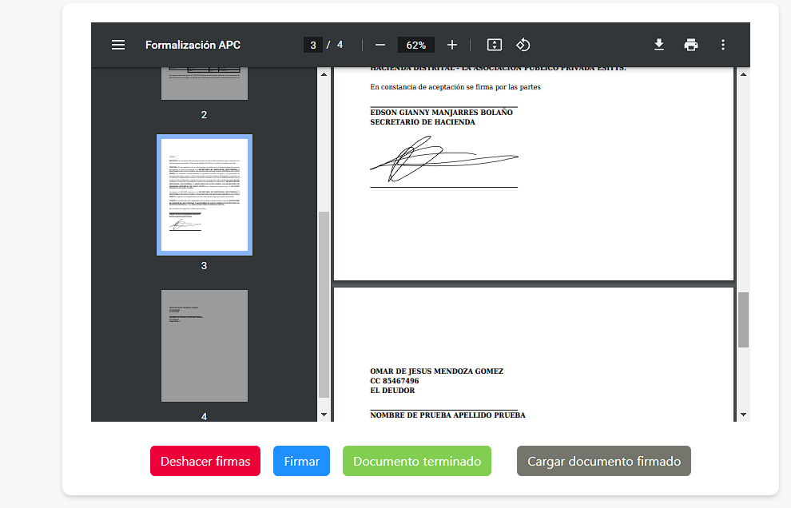Click the SECRETARIO DE HACIENDA text
Image resolution: width=791 pixels, height=508 pixels.
[423, 122]
